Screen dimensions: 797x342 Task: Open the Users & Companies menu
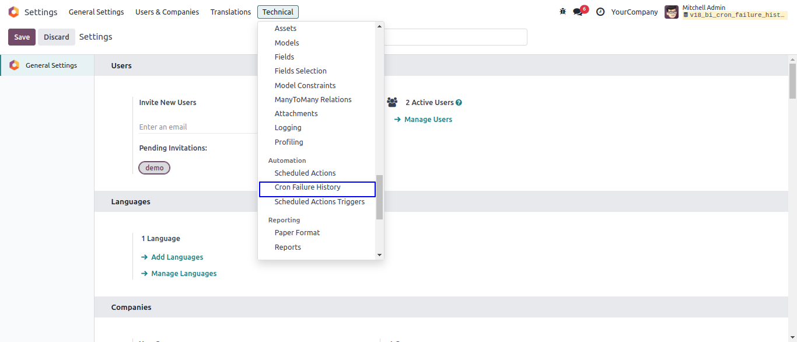click(x=167, y=12)
